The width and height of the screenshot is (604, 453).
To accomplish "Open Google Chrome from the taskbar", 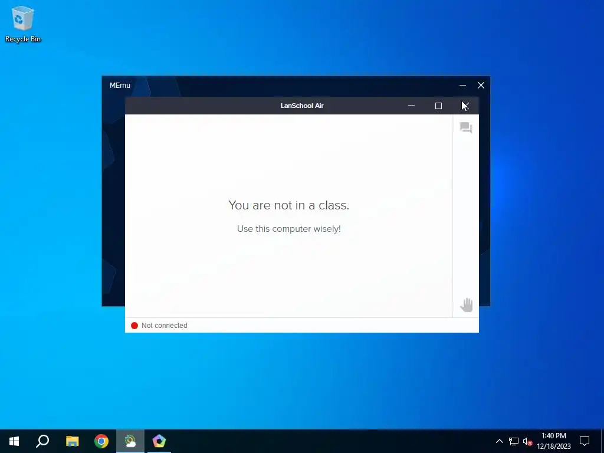I will pyautogui.click(x=101, y=441).
